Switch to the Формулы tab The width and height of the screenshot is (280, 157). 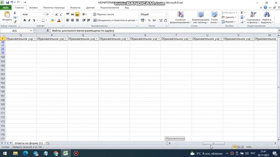tap(75, 8)
